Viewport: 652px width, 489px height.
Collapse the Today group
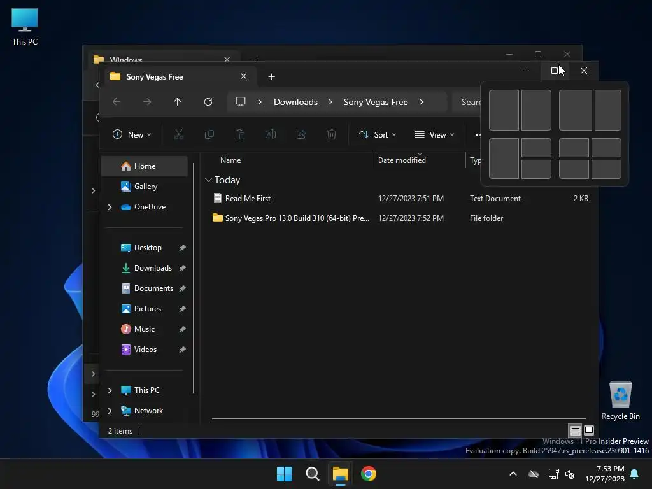pyautogui.click(x=208, y=180)
